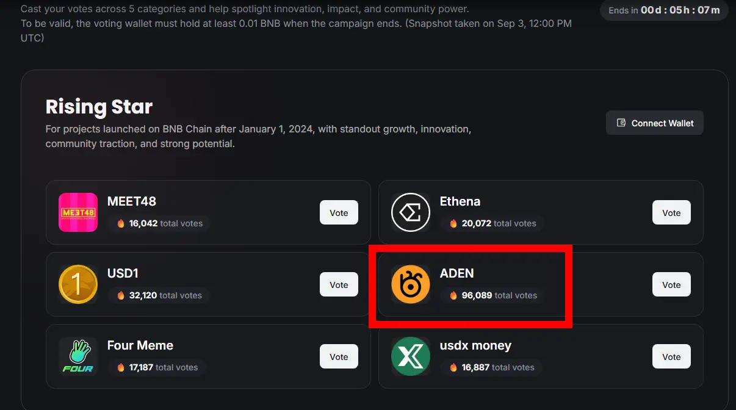736x410 pixels.
Task: Connect Wallet button
Action: 655,123
